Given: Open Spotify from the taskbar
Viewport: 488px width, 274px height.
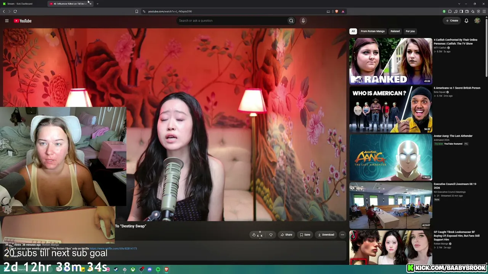Looking at the screenshot, I should tap(158, 269).
